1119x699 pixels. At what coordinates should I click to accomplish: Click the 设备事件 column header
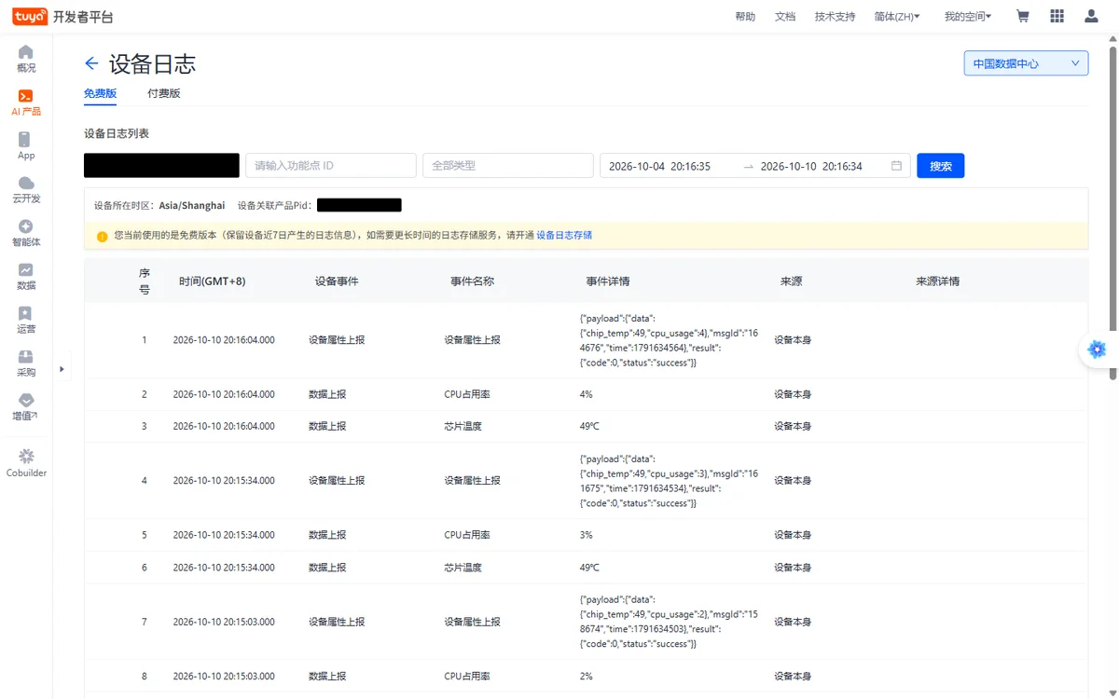pos(337,281)
